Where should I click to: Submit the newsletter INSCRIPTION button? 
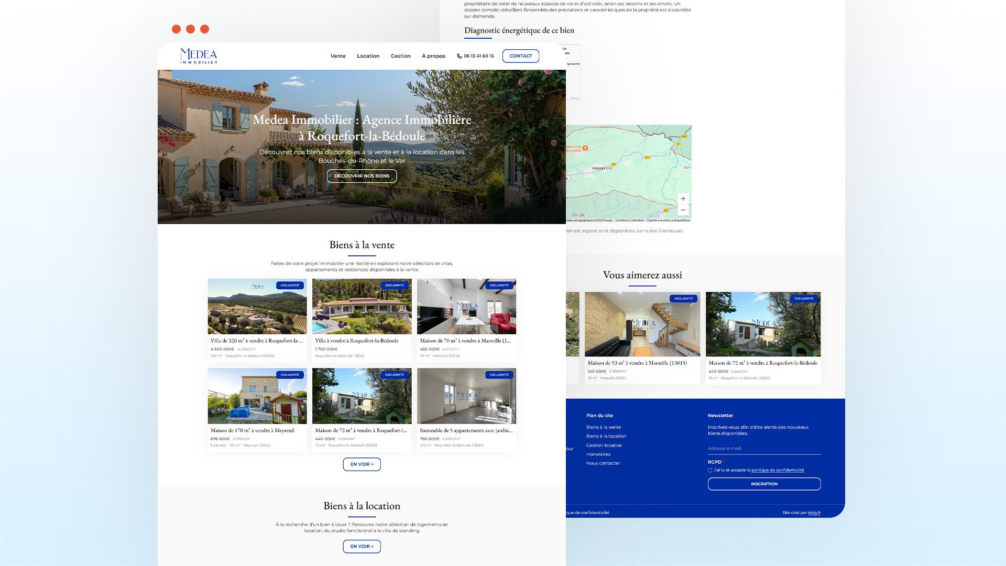(764, 484)
